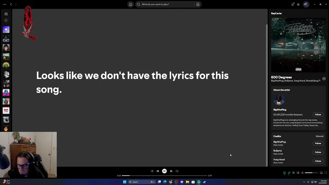Image resolution: width=329 pixels, height=185 pixels.
Task: Follow Yung Hood in Credits
Action: coord(318,161)
